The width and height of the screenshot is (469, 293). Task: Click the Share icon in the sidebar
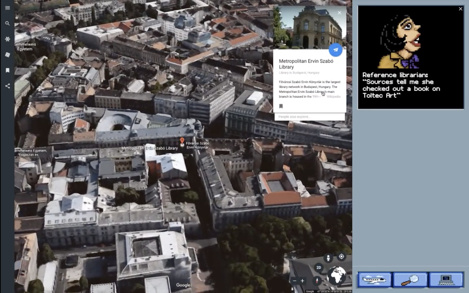coord(7,86)
